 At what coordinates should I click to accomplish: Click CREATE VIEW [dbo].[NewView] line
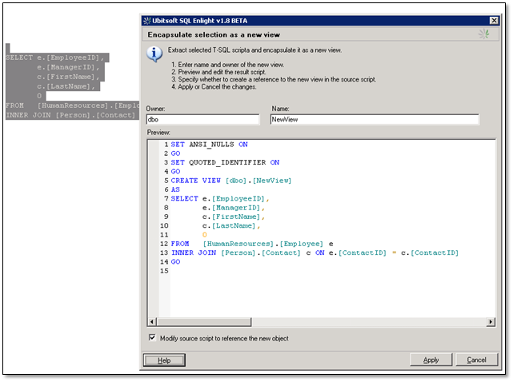pos(231,181)
